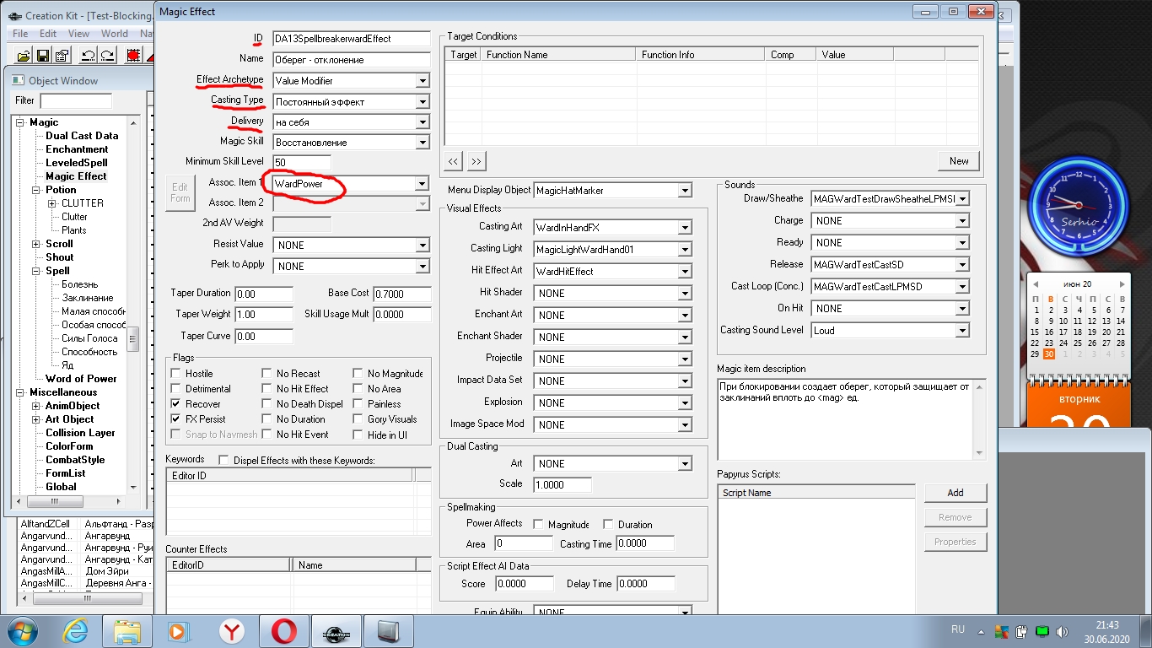Click the Redo arrow toolbar icon
Screen dimensions: 1152x648
coord(107,56)
